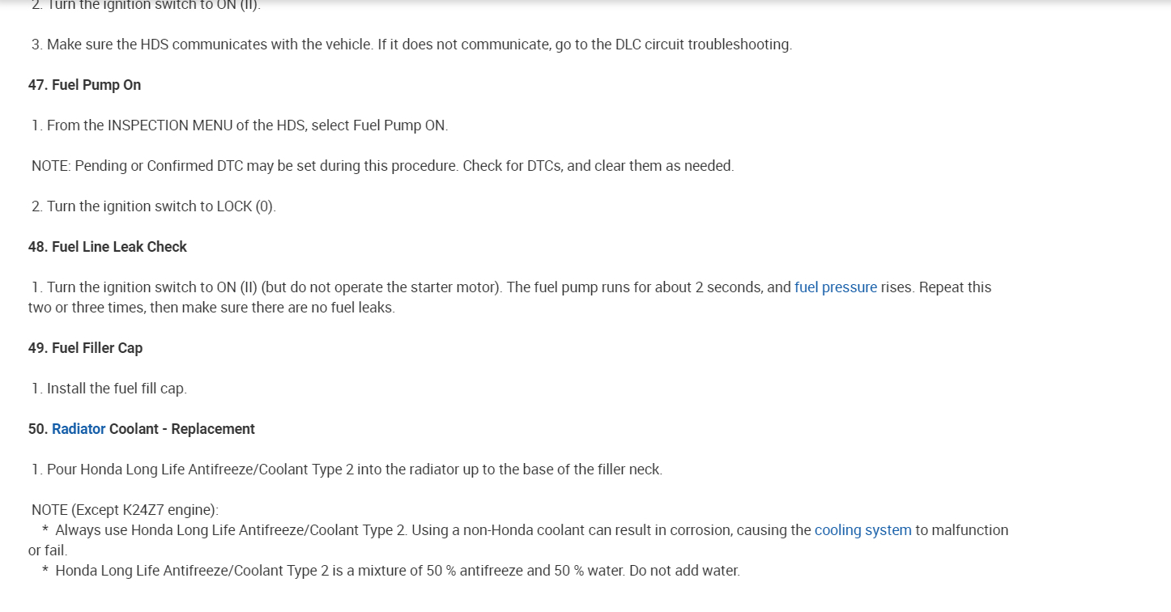
Task: Click the 'NOTE (Except K24Z7 engine)' line
Action: 125,510
